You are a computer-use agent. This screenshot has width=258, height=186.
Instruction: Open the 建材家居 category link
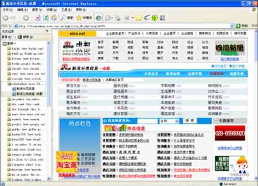pos(120,113)
